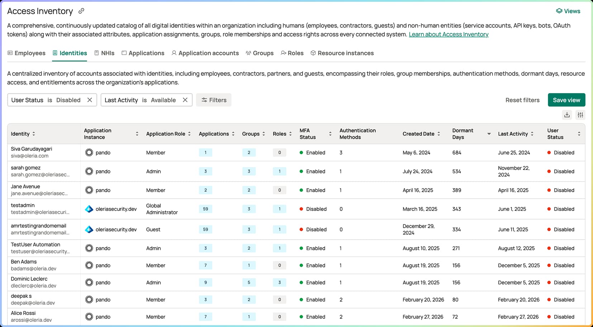The height and width of the screenshot is (327, 593).
Task: Sort by MFA Status column
Action: [x=330, y=134]
